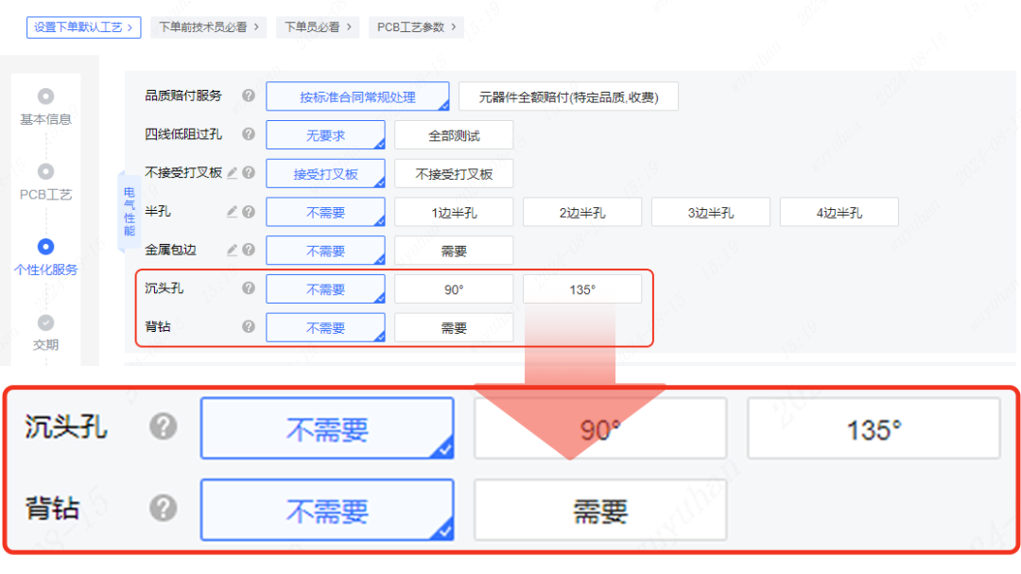Select 2边半孔 option
The image size is (1021, 574).
coord(582,213)
